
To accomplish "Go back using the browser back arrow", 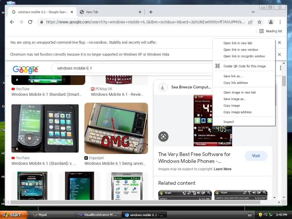I will [12, 22].
